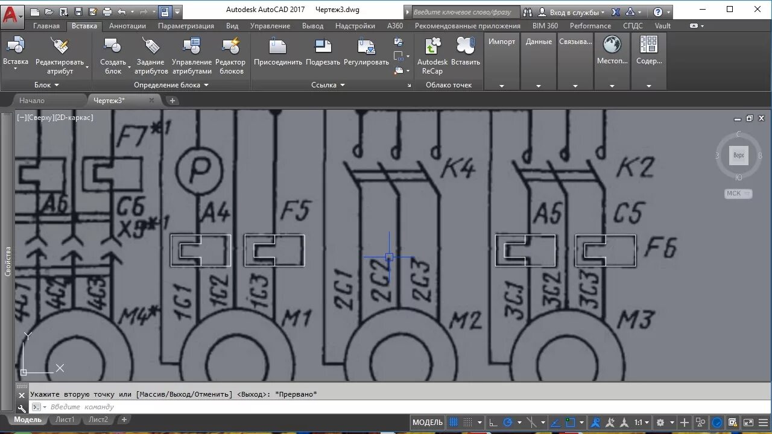Switch to the Аннотации ribbon tab

127,26
